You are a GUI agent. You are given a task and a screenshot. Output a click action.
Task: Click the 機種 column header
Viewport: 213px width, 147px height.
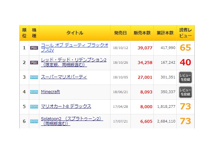pyautogui.click(x=34, y=33)
